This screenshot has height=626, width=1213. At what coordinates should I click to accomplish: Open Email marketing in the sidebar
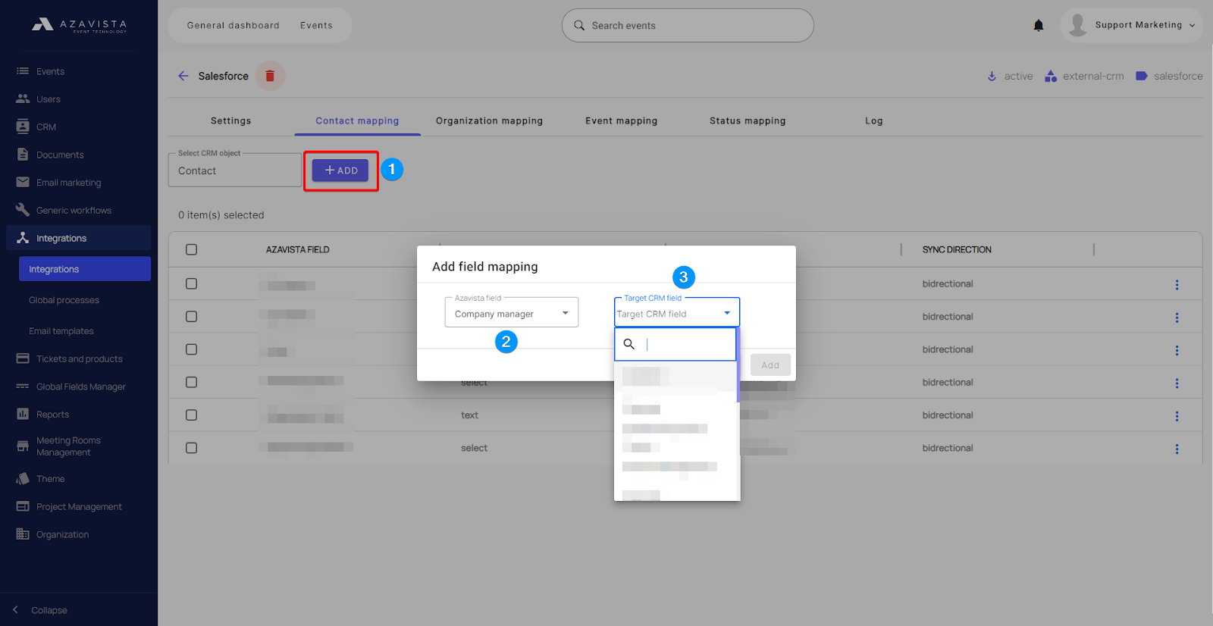click(x=68, y=183)
